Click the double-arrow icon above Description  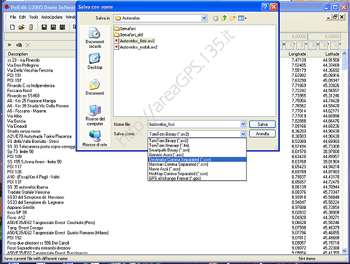coord(10,45)
